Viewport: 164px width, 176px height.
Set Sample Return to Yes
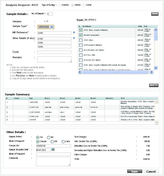pos(38,137)
